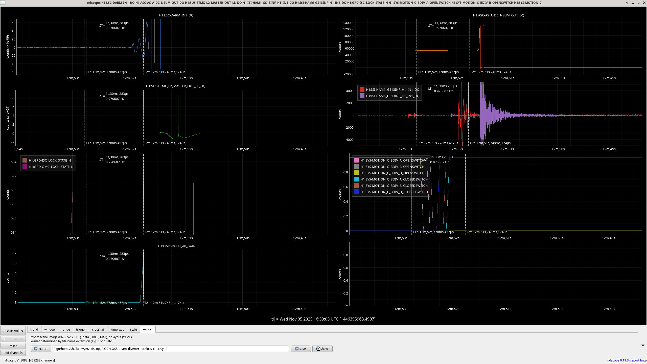Click the save button with disk icon
The height and width of the screenshot is (364, 647).
click(x=301, y=349)
